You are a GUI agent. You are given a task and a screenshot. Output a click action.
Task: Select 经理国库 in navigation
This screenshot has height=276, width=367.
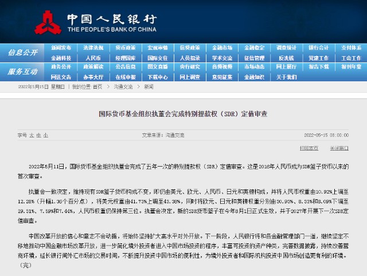[126, 58]
